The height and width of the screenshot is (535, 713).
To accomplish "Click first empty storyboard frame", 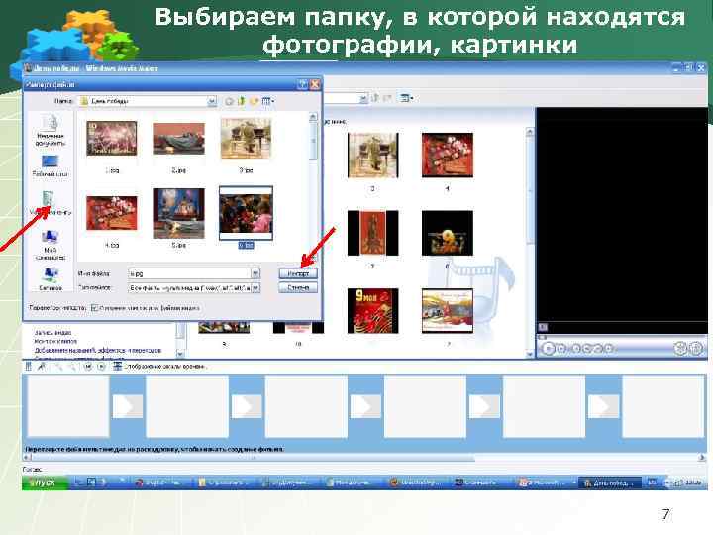I will [68, 407].
